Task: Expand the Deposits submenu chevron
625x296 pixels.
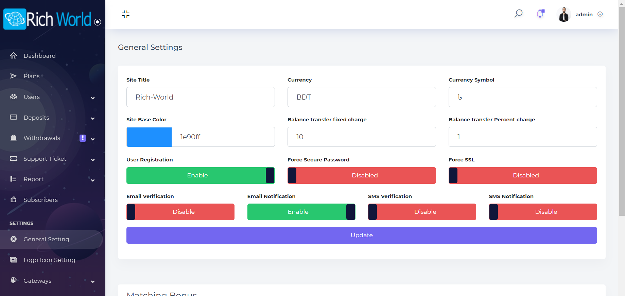Action: point(93,118)
